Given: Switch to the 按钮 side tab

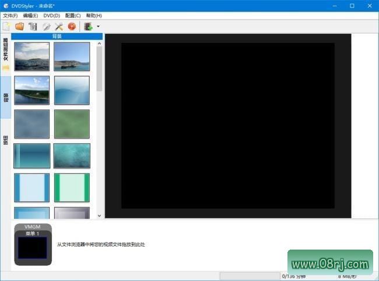Looking at the screenshot, I should 6,140.
